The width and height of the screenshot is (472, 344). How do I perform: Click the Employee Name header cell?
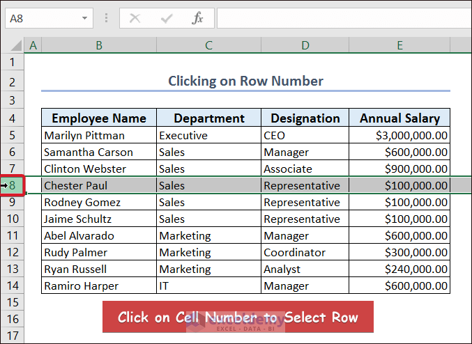click(98, 118)
